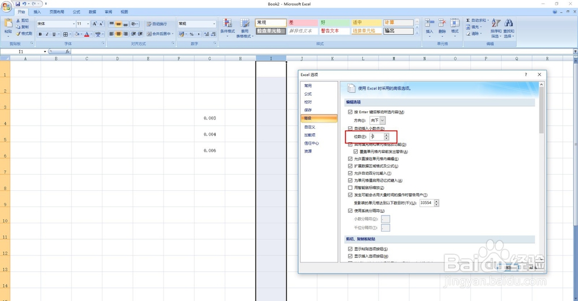
Task: Click the Borders icon
Action: pyautogui.click(x=65, y=34)
